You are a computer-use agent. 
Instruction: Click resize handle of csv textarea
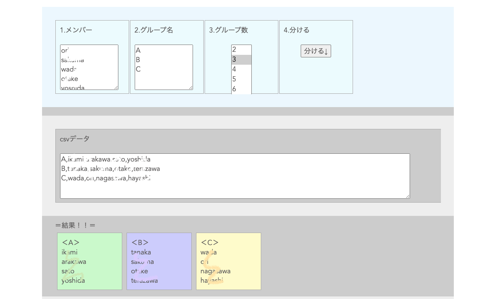pyautogui.click(x=407, y=196)
